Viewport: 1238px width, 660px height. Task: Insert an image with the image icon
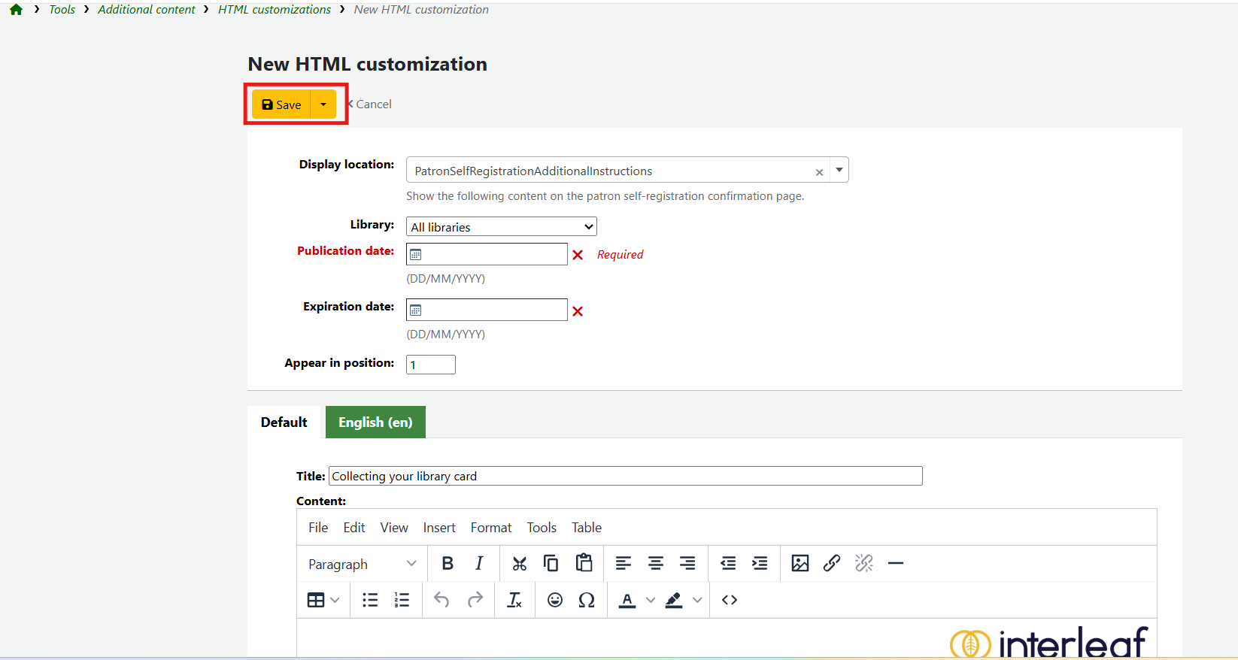(x=800, y=563)
